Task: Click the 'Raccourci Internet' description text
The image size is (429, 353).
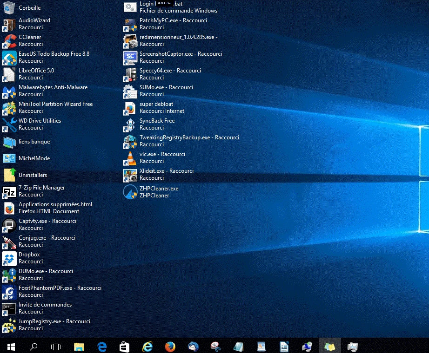Action: pyautogui.click(x=162, y=111)
